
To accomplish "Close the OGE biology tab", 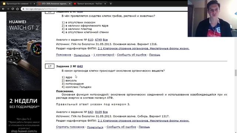I will point(70,4).
